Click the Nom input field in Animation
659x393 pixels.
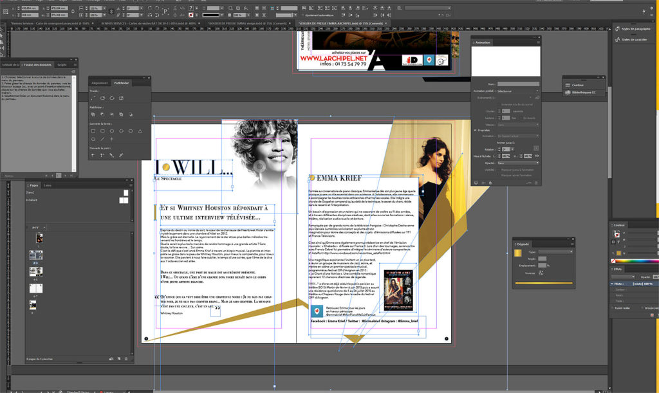point(518,84)
